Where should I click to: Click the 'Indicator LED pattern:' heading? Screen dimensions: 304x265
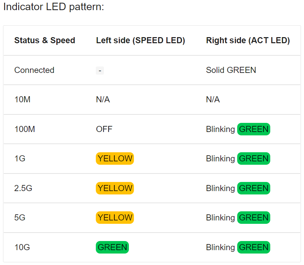pyautogui.click(x=54, y=7)
